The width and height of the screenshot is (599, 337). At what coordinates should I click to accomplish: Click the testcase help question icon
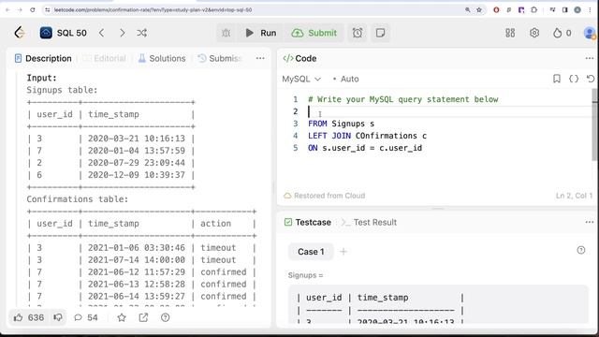coord(581,250)
